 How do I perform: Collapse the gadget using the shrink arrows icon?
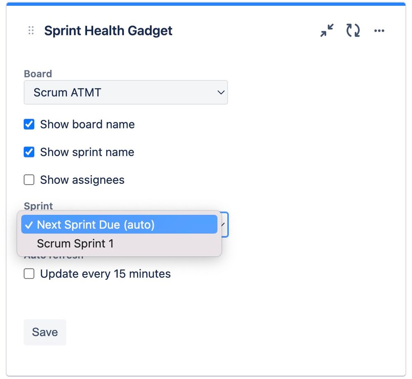pyautogui.click(x=326, y=30)
